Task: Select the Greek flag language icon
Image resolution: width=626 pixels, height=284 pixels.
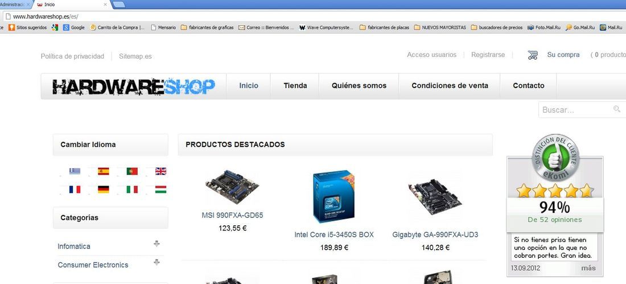Action: click(x=75, y=171)
